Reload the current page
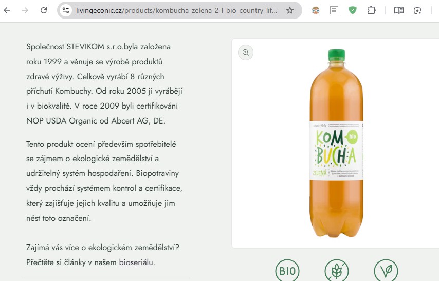The width and height of the screenshot is (439, 281). pos(44,10)
